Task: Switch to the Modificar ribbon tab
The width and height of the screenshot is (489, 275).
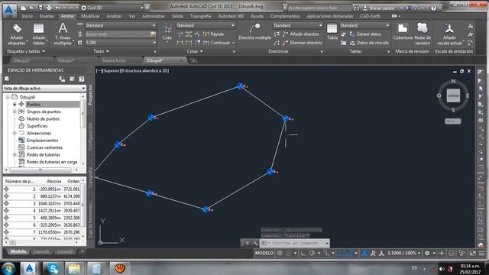Action: coord(90,16)
